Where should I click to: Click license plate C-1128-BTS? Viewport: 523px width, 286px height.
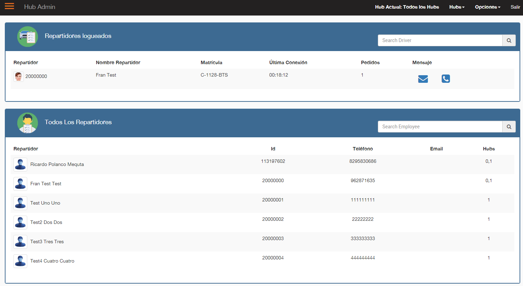pyautogui.click(x=214, y=75)
